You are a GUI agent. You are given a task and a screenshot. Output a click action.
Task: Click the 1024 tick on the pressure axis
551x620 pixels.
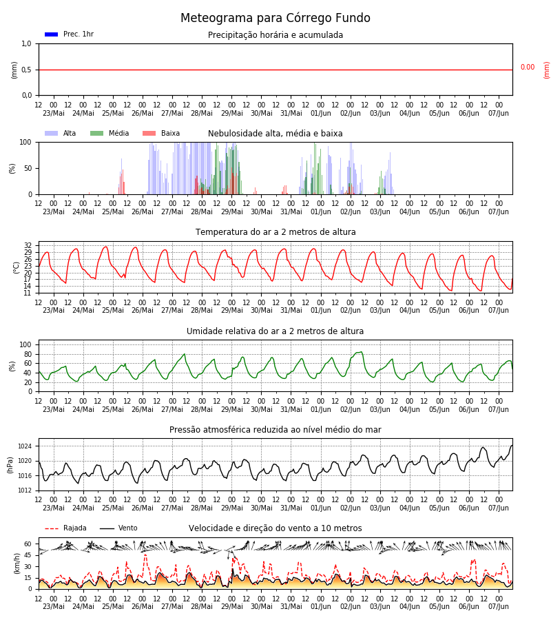tap(25, 446)
